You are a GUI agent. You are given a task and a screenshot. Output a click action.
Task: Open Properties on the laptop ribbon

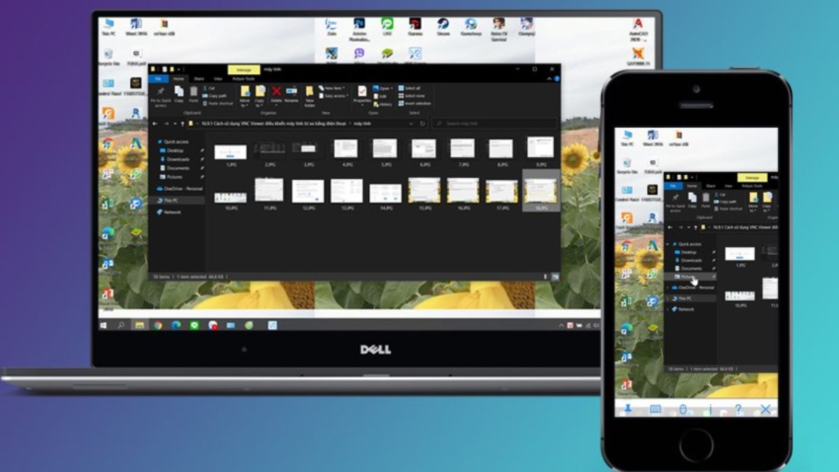[x=362, y=94]
